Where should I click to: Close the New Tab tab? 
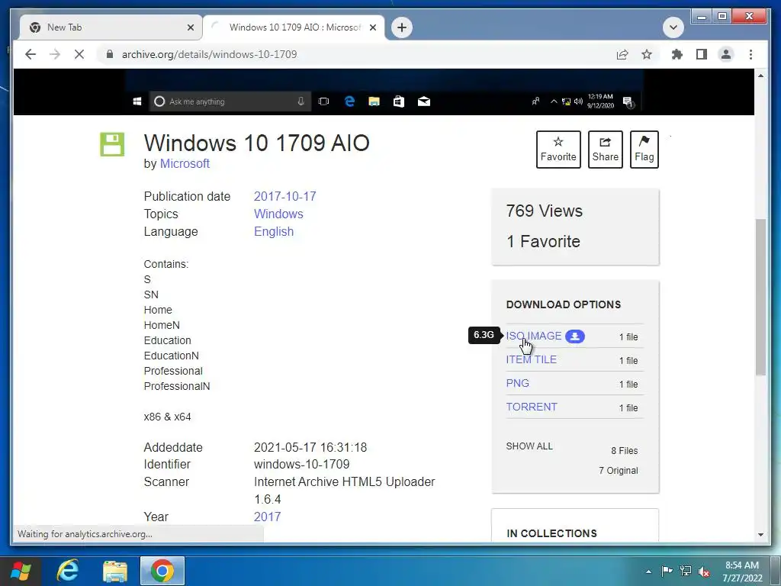[x=190, y=27]
